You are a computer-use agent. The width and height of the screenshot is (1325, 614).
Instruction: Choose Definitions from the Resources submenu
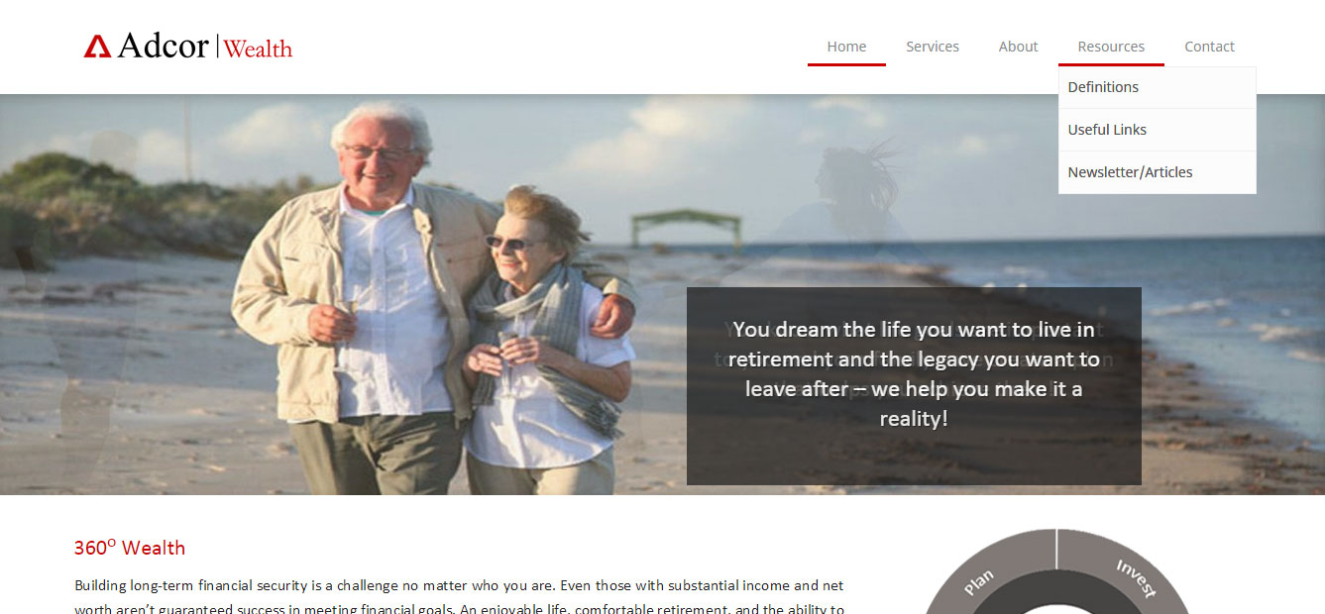coord(1158,87)
